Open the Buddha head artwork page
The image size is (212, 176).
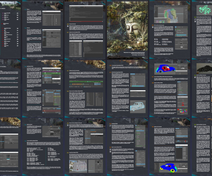127,30
